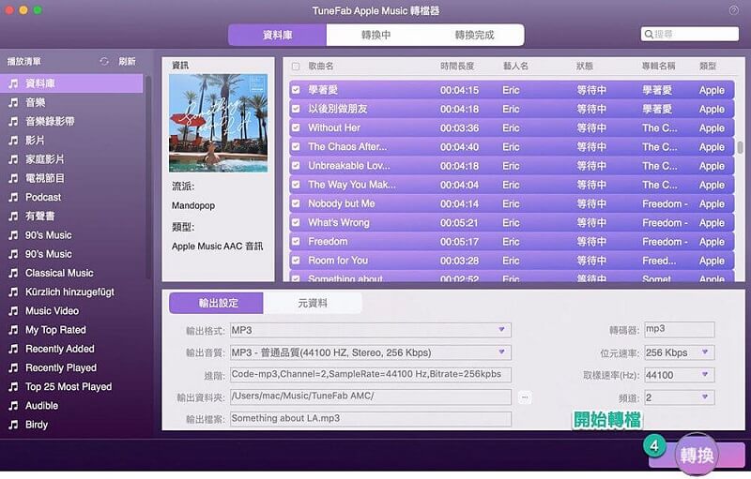This screenshot has width=751, height=479.
Task: Click the 搜尋 search input field
Action: (x=690, y=34)
